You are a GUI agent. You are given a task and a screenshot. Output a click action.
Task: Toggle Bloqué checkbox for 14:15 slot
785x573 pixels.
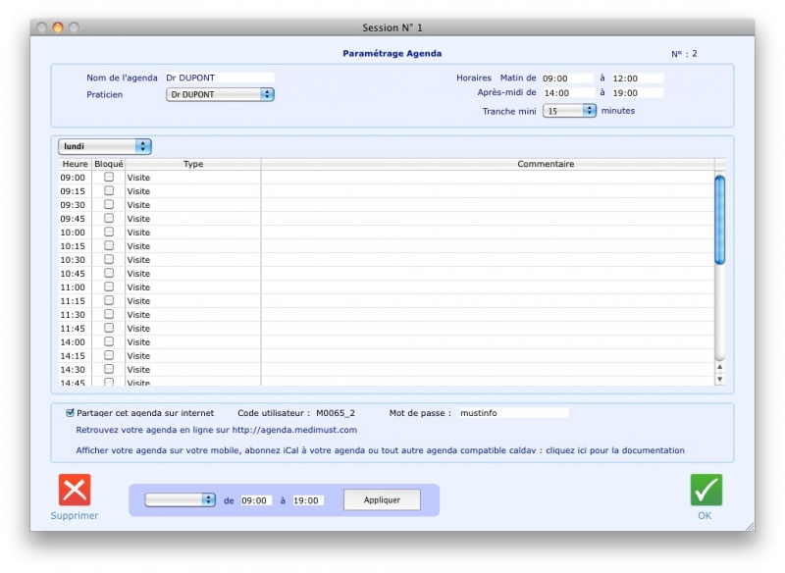coord(109,355)
